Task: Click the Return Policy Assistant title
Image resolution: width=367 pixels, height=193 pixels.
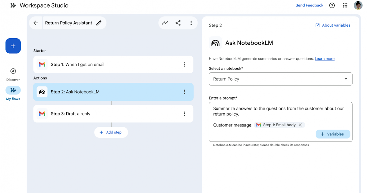Action: [x=69, y=23]
